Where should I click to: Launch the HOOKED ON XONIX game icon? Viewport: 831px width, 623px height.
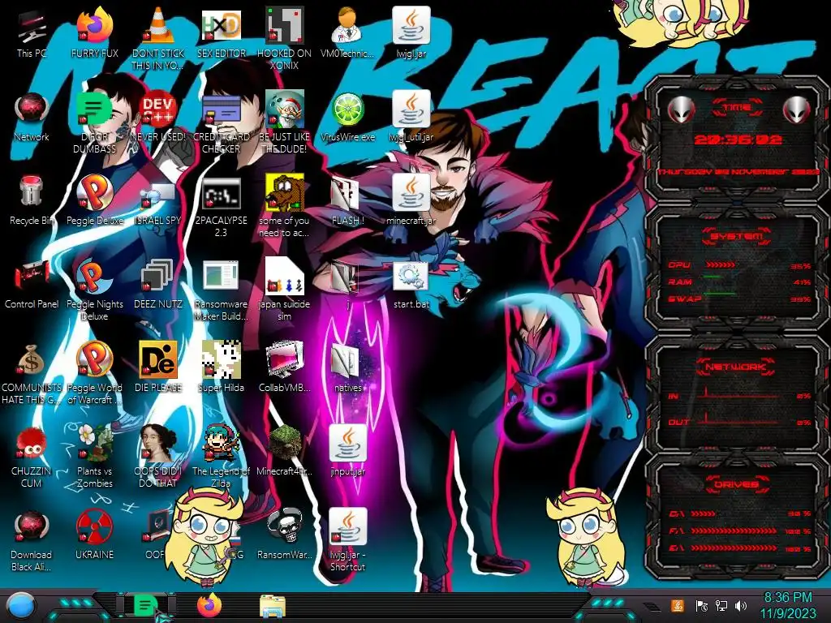point(285,25)
